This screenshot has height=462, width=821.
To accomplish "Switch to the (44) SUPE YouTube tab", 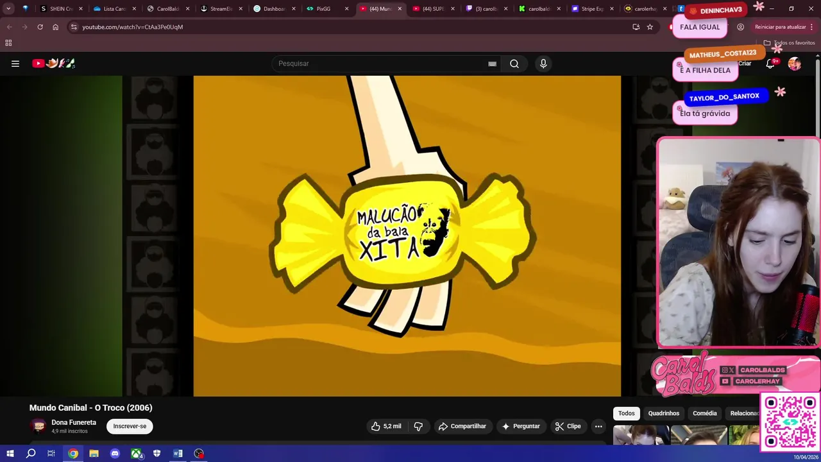I will pos(433,9).
